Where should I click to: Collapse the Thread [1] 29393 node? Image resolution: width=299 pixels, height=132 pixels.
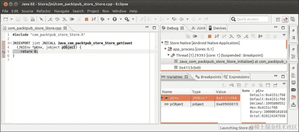[x=168, y=55]
